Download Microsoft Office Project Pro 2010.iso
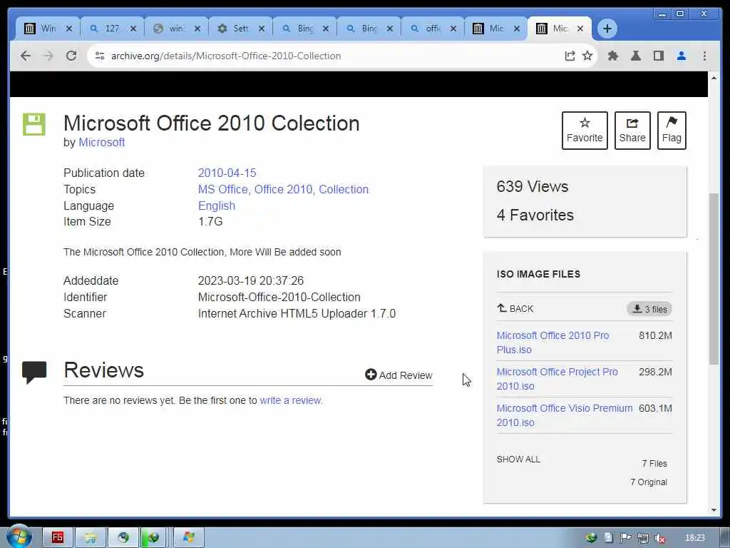The width and height of the screenshot is (730, 548). [x=557, y=379]
